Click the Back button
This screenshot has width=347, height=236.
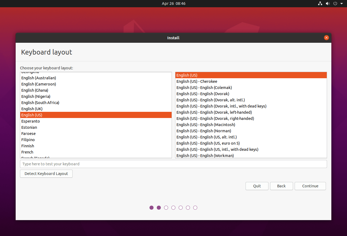[281, 186]
